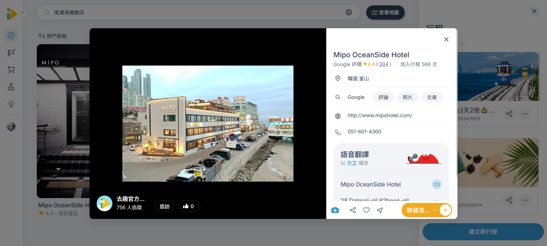Click phone number 051-601-4300
Image resolution: width=547 pixels, height=246 pixels.
[364, 132]
